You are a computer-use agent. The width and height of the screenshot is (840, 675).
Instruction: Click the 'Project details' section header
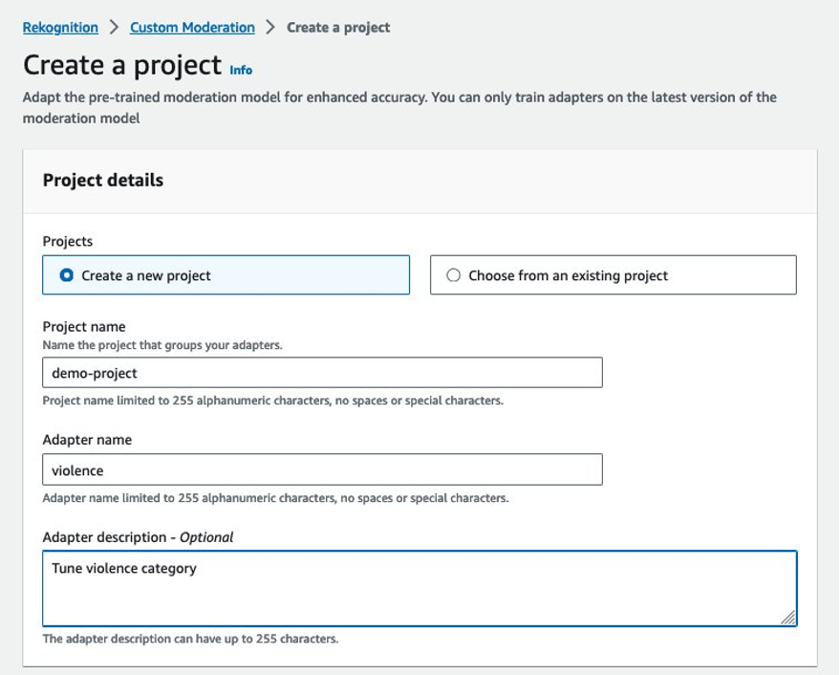[x=103, y=181]
